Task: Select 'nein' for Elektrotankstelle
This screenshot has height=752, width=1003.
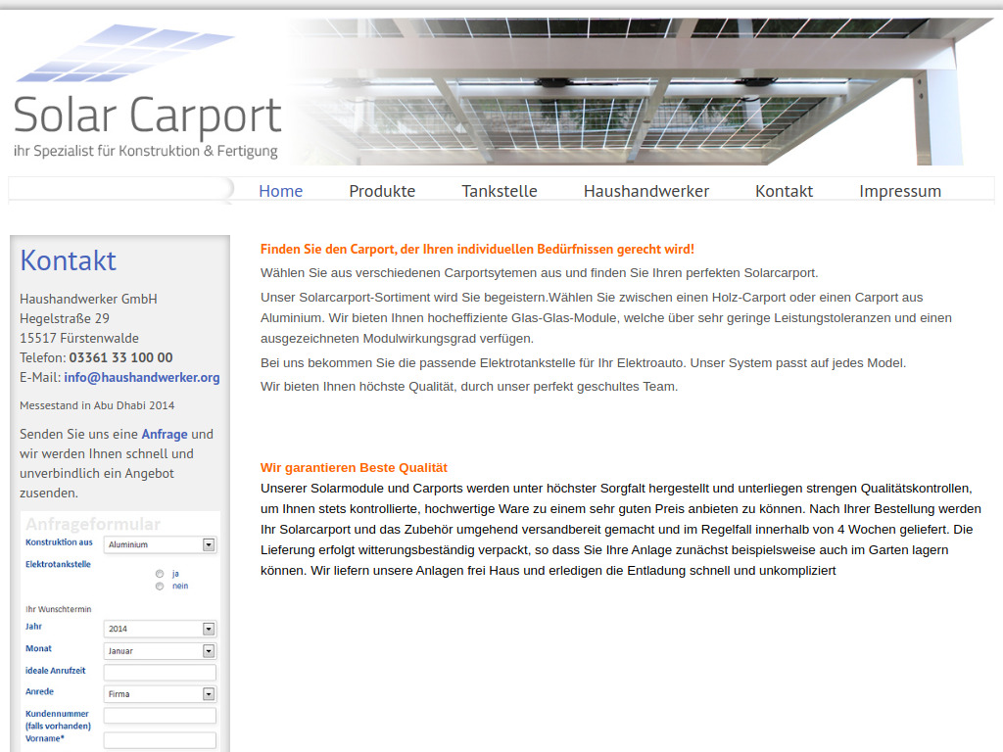Action: [160, 587]
